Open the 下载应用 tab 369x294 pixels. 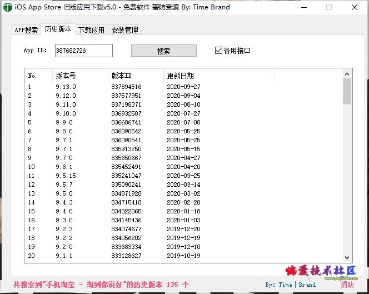92,30
